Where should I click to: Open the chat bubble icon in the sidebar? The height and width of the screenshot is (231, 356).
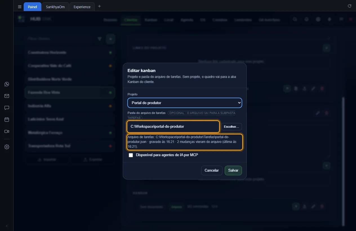[7, 108]
